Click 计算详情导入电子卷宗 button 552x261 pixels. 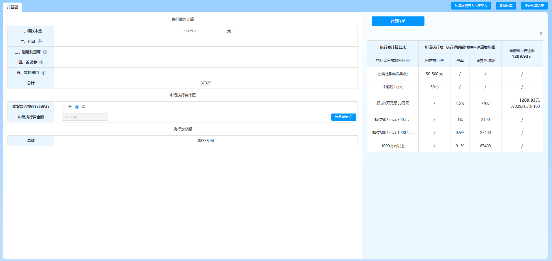pyautogui.click(x=471, y=6)
